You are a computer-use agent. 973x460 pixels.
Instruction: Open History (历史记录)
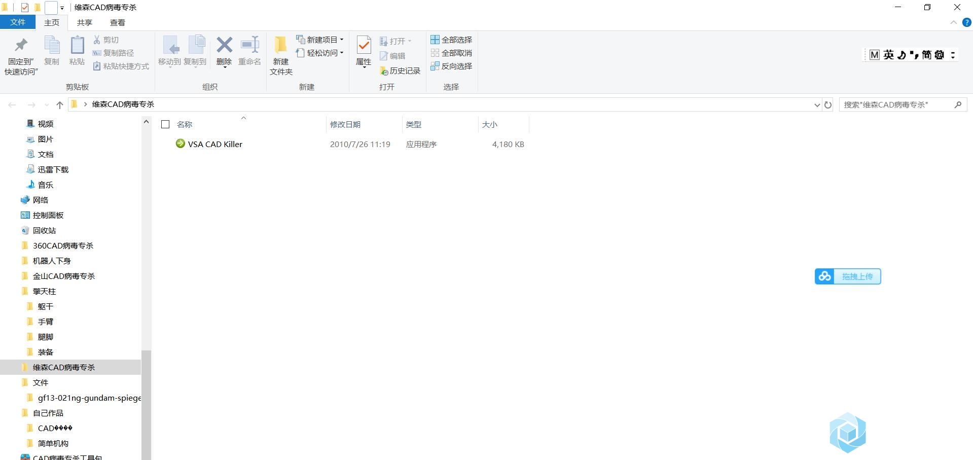400,70
